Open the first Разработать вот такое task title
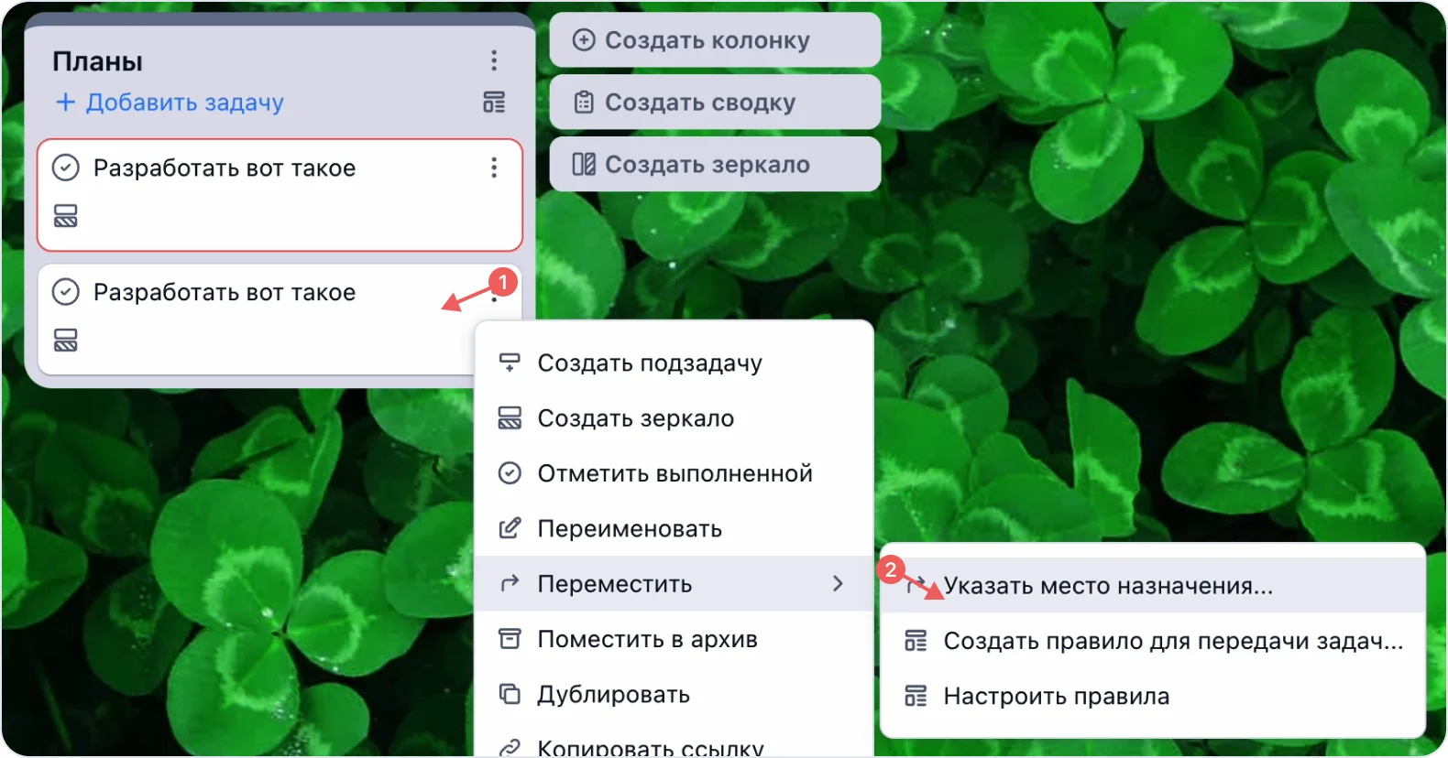 tap(225, 168)
